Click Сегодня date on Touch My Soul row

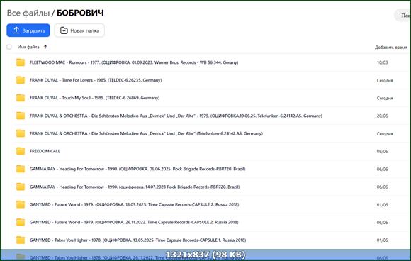pos(385,98)
